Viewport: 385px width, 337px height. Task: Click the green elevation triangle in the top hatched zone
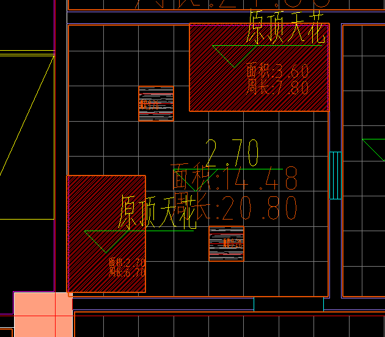coord(235,56)
